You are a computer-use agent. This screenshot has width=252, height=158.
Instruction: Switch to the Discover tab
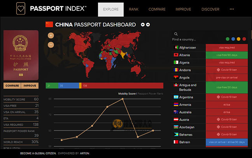point(210,9)
